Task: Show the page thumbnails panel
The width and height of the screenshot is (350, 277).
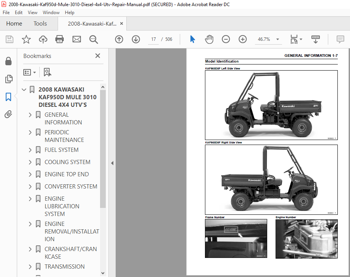Action: 8,79
